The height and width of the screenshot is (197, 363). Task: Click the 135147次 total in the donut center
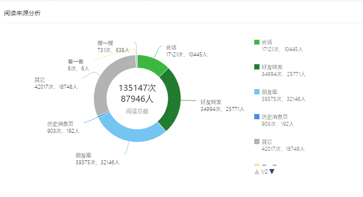point(137,88)
